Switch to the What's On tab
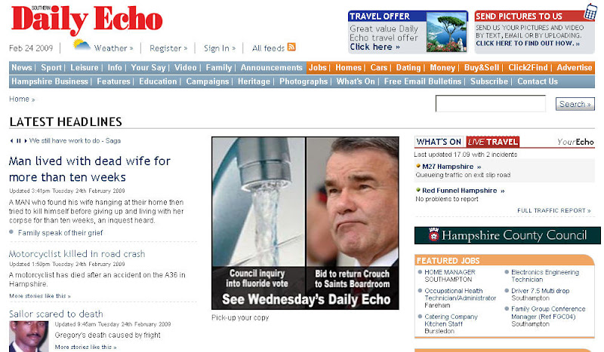This screenshot has height=352, width=604. [x=439, y=142]
